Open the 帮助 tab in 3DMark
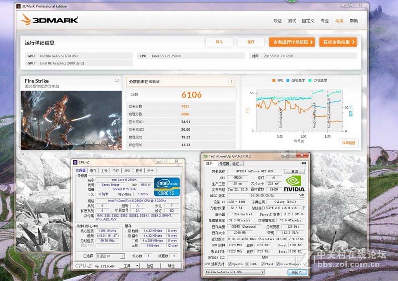This screenshot has height=281, width=398. [354, 21]
